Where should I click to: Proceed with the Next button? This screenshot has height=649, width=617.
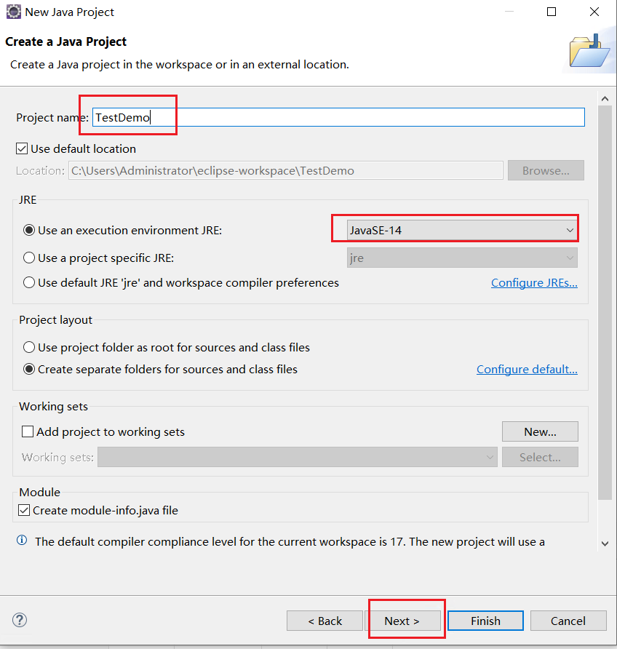(406, 620)
